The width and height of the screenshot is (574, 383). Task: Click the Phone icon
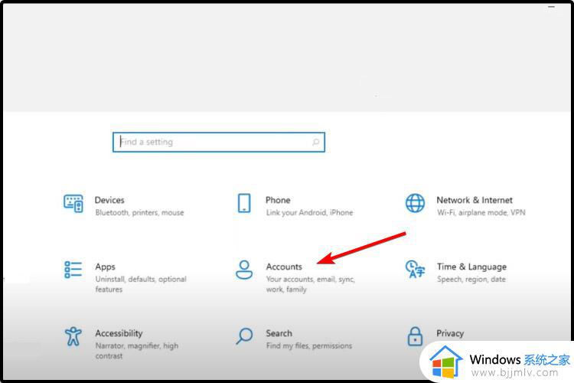[244, 203]
